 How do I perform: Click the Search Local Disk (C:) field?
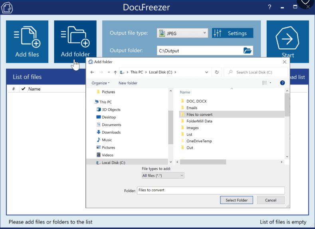(256, 72)
